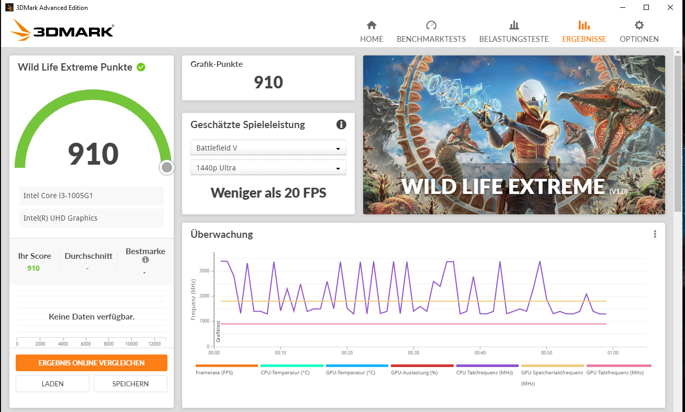Click the Grafik-Punkte 910 value
The image size is (685, 412).
point(268,82)
